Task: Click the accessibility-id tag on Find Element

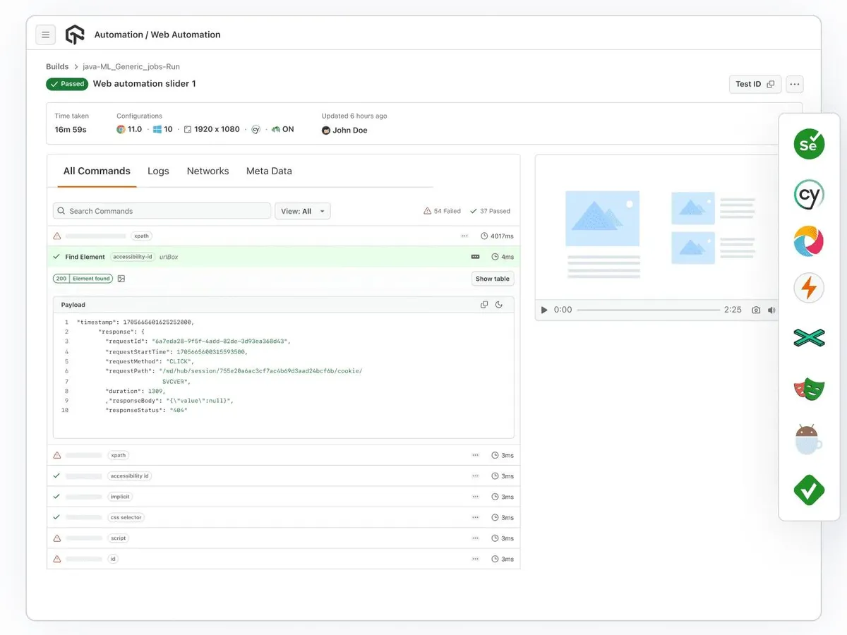Action: 132,257
